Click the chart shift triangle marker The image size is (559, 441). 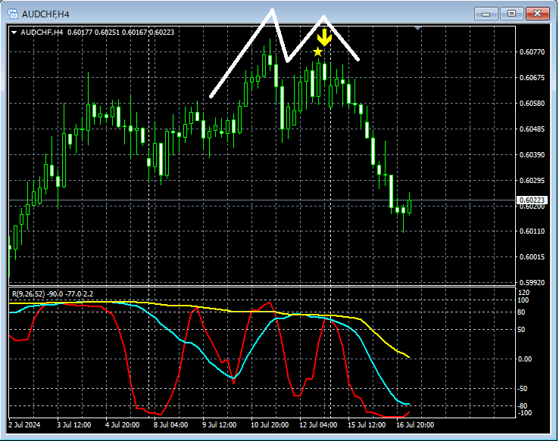[x=418, y=28]
